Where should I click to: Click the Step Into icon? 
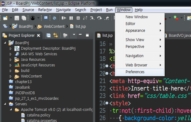point(92,18)
